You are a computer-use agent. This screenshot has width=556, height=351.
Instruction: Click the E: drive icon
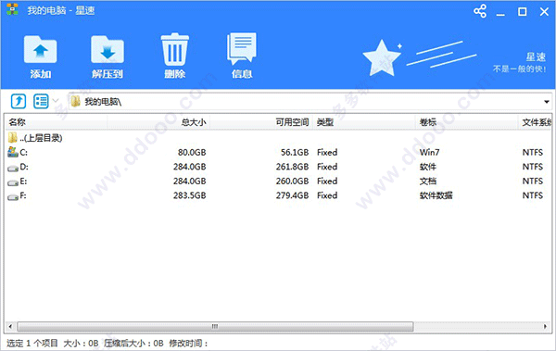pyautogui.click(x=13, y=182)
